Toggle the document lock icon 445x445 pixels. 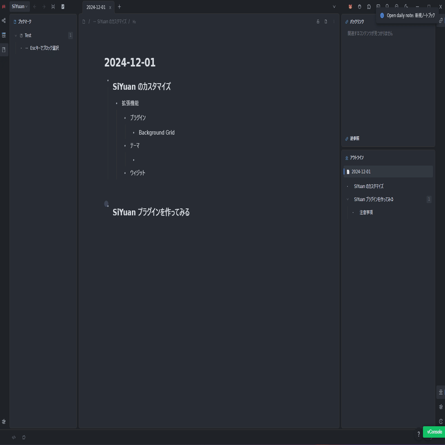pos(318,22)
